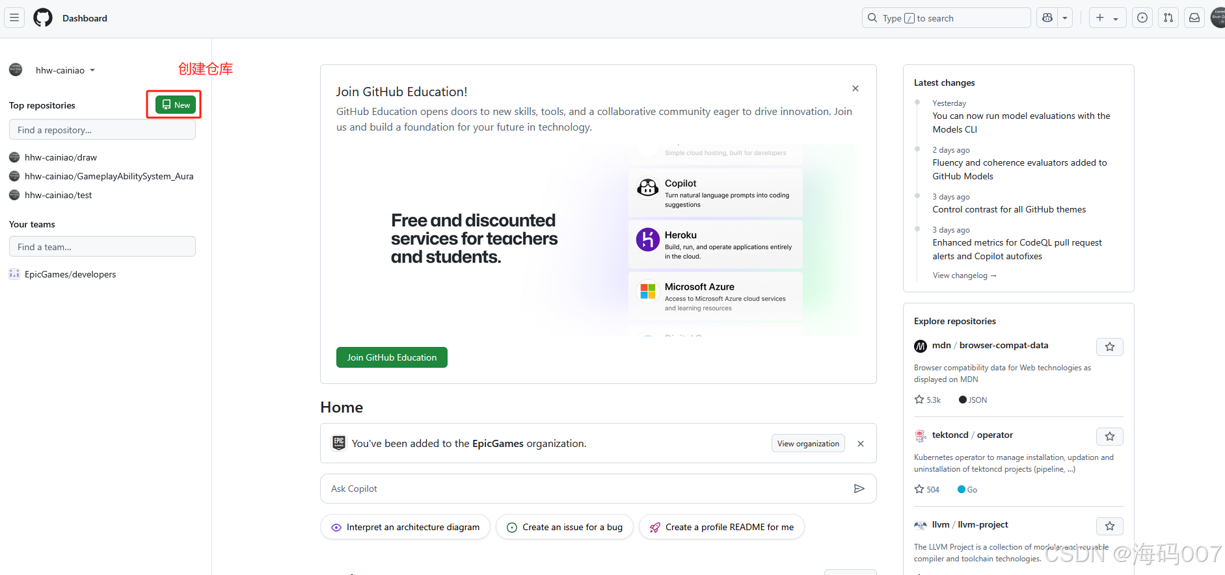The width and height of the screenshot is (1225, 575).
Task: Select Interpret an architecture diagram suggestion
Action: (x=405, y=527)
